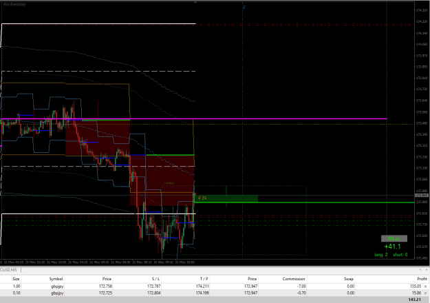
Task: Click the Wednesday label on chart
Action: tap(14, 4)
